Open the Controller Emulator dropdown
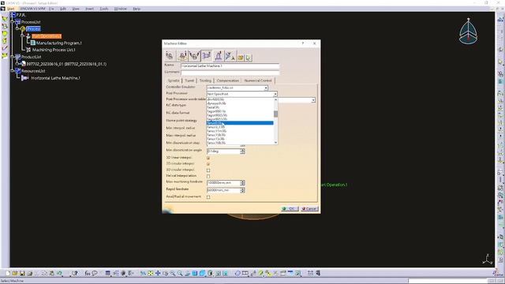Screen dimensions: 505x284 [266, 88]
